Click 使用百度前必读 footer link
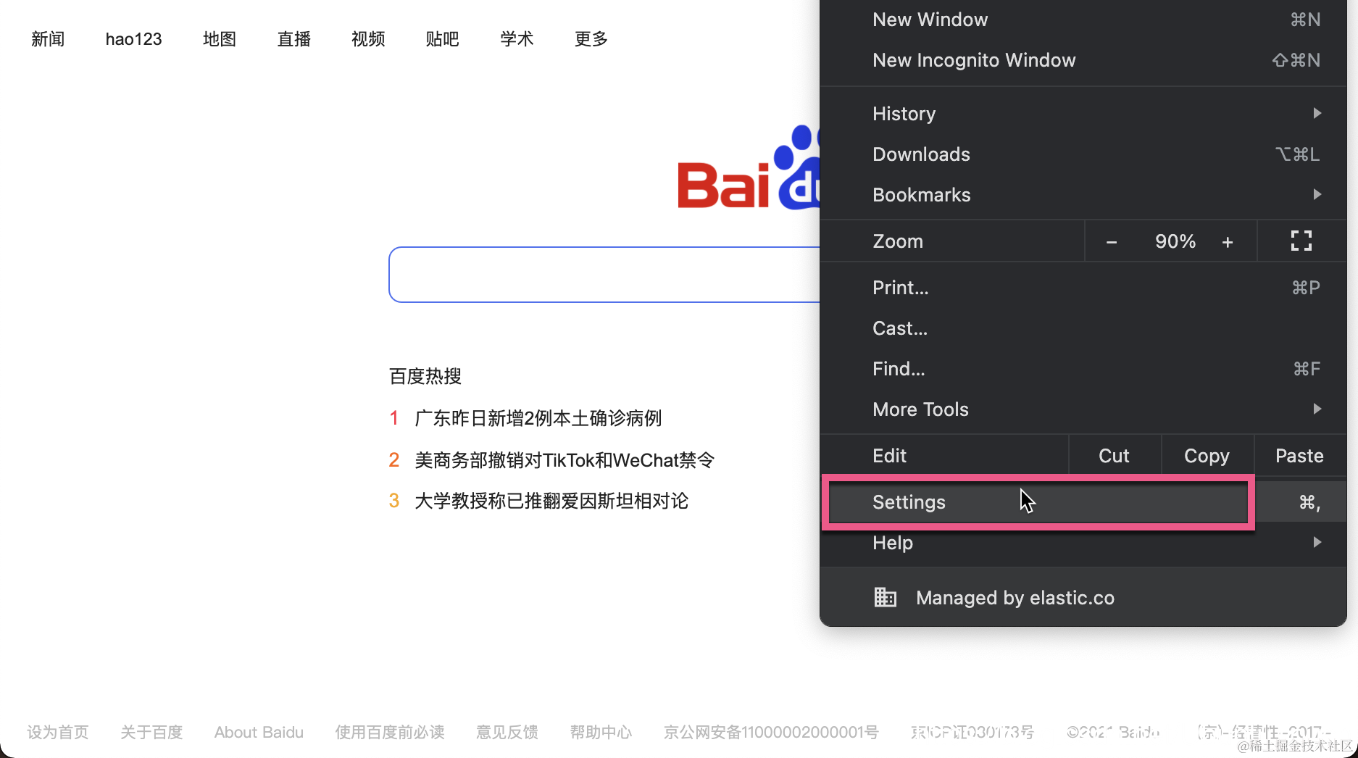1358x758 pixels. pyautogui.click(x=390, y=733)
